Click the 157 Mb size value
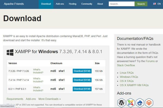This screenshot has height=108, width=163. (99, 89)
